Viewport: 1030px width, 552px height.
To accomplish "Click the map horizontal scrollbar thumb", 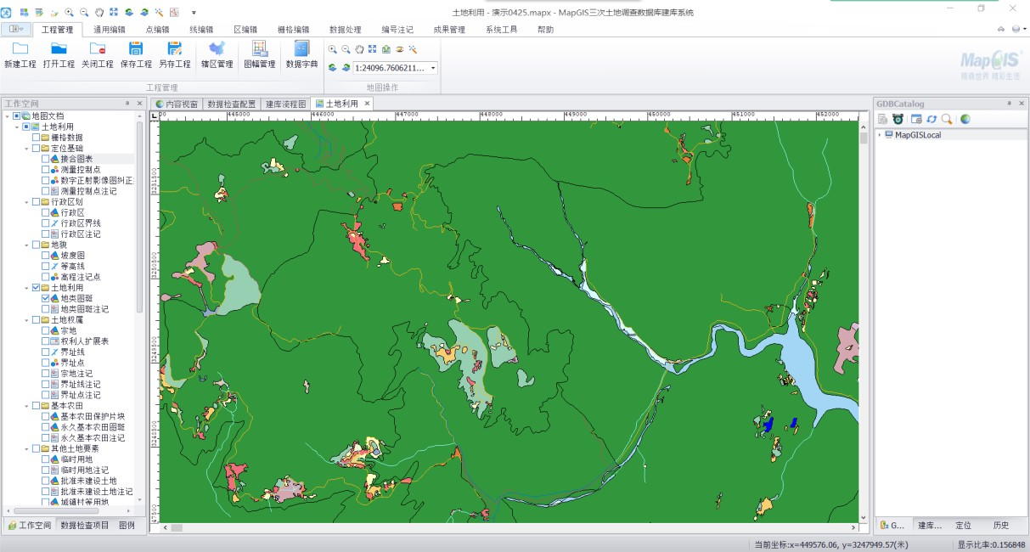I will coord(176,527).
